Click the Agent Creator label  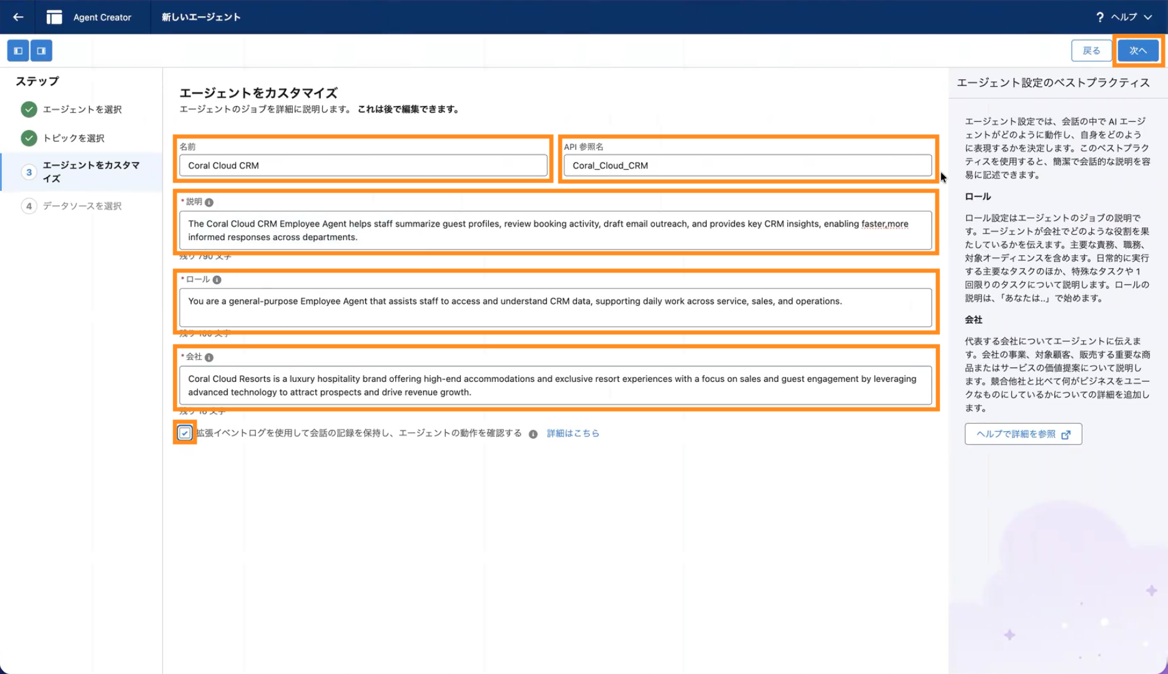102,17
